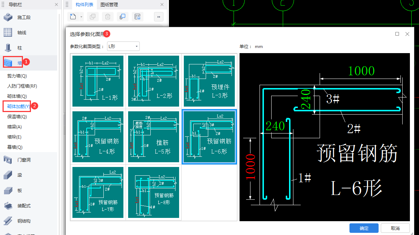Image resolution: width=419 pixels, height=235 pixels.
Task: Choose the 预留钢筋 L-7形 thumbnail
Action: click(98, 192)
